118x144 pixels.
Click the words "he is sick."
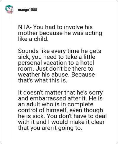(32, 116)
